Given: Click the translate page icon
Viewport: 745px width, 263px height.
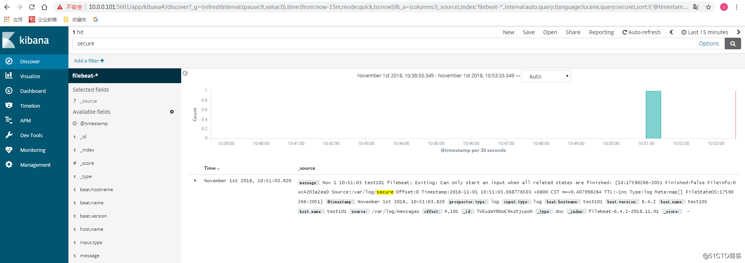Looking at the screenshot, I should (696, 7).
